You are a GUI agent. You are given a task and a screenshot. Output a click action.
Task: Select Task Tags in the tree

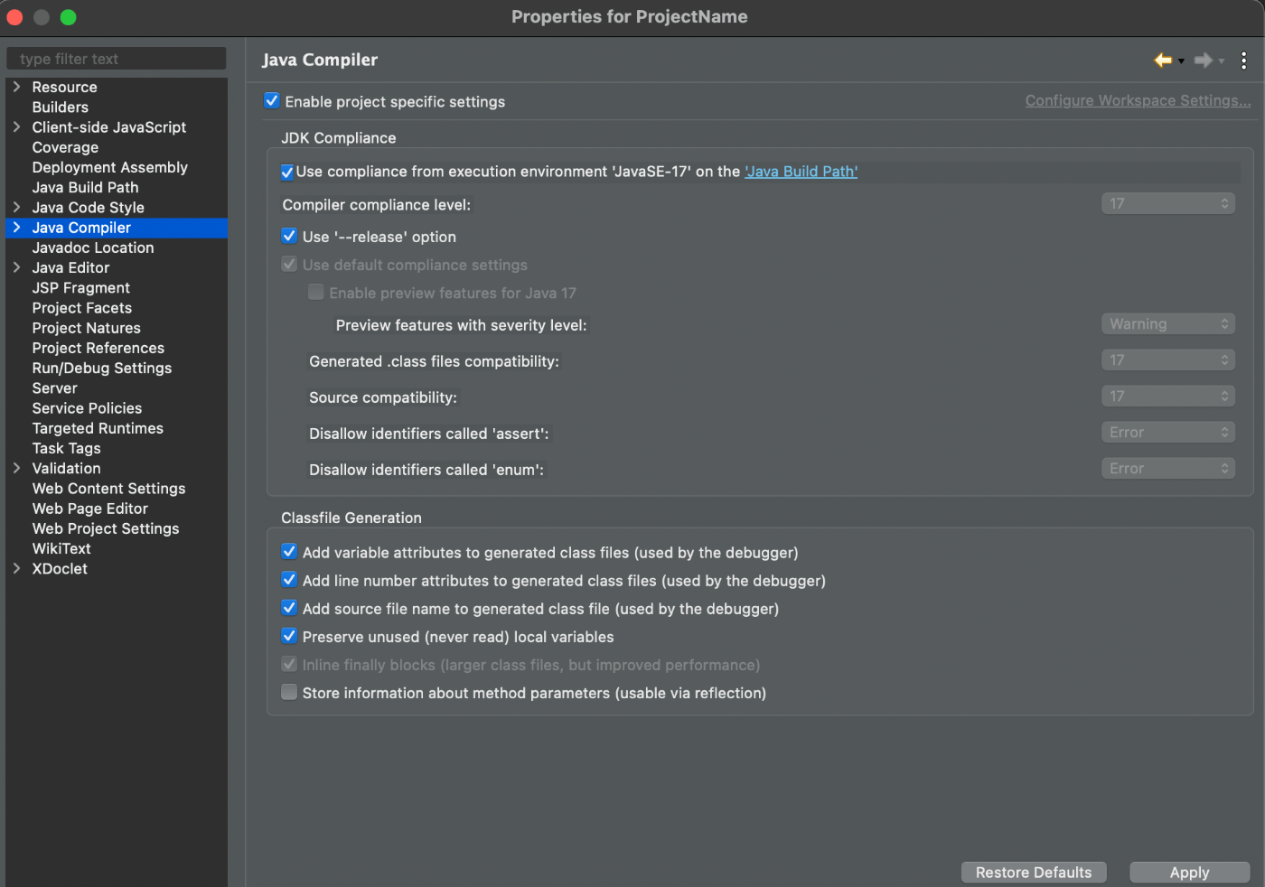pyautogui.click(x=67, y=448)
